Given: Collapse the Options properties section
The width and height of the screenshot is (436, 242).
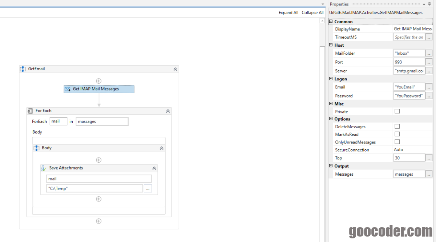Looking at the screenshot, I should click(331, 119).
